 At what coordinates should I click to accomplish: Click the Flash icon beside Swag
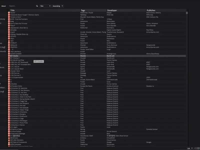click(9, 21)
